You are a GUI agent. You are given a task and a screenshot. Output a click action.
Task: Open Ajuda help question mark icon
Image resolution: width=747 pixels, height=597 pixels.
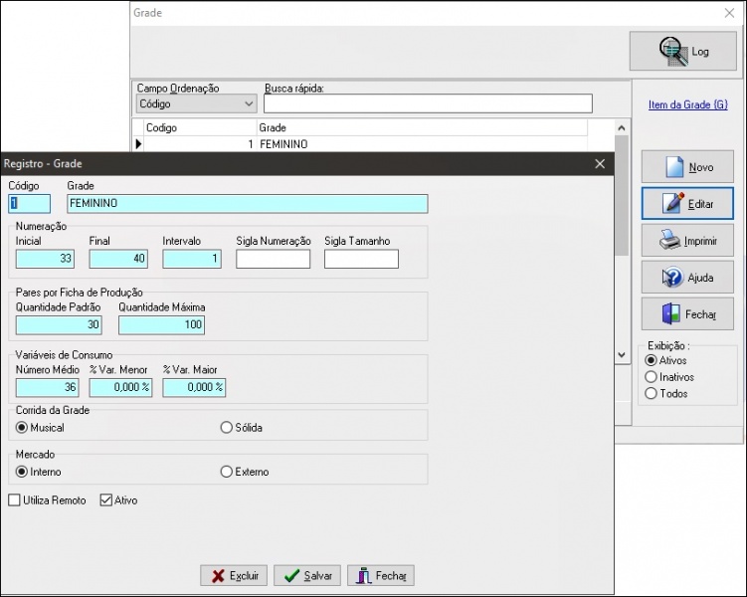coord(672,278)
